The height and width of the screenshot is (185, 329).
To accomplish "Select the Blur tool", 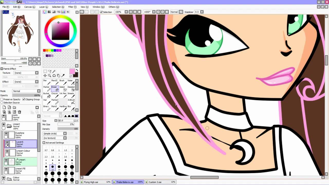I will coord(71,108).
